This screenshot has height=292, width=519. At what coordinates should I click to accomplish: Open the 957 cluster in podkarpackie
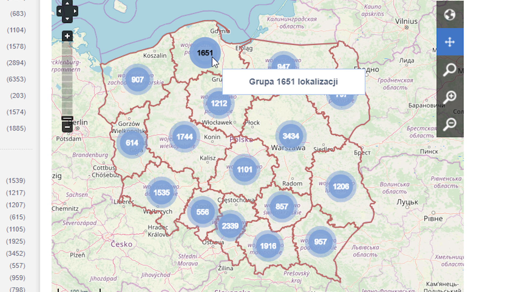(320, 242)
